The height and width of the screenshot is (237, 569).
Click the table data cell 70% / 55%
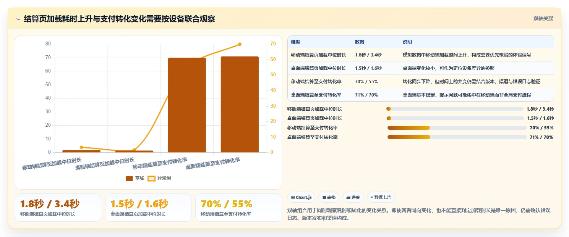click(x=366, y=82)
